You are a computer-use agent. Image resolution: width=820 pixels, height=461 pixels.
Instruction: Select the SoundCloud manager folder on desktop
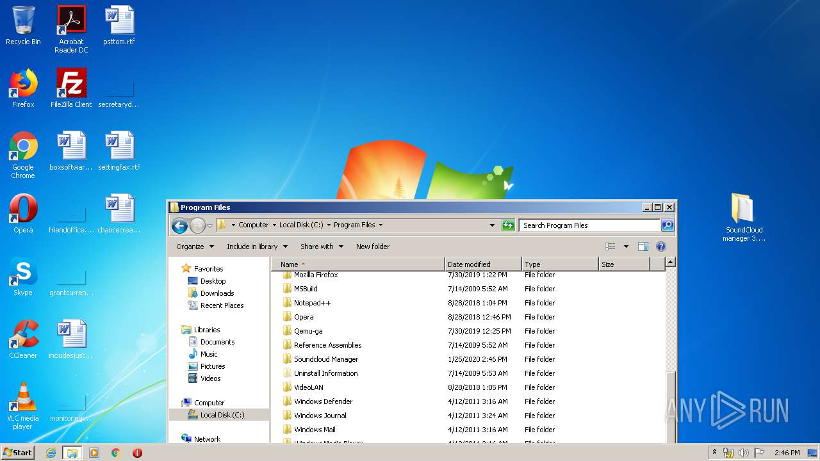pos(744,218)
